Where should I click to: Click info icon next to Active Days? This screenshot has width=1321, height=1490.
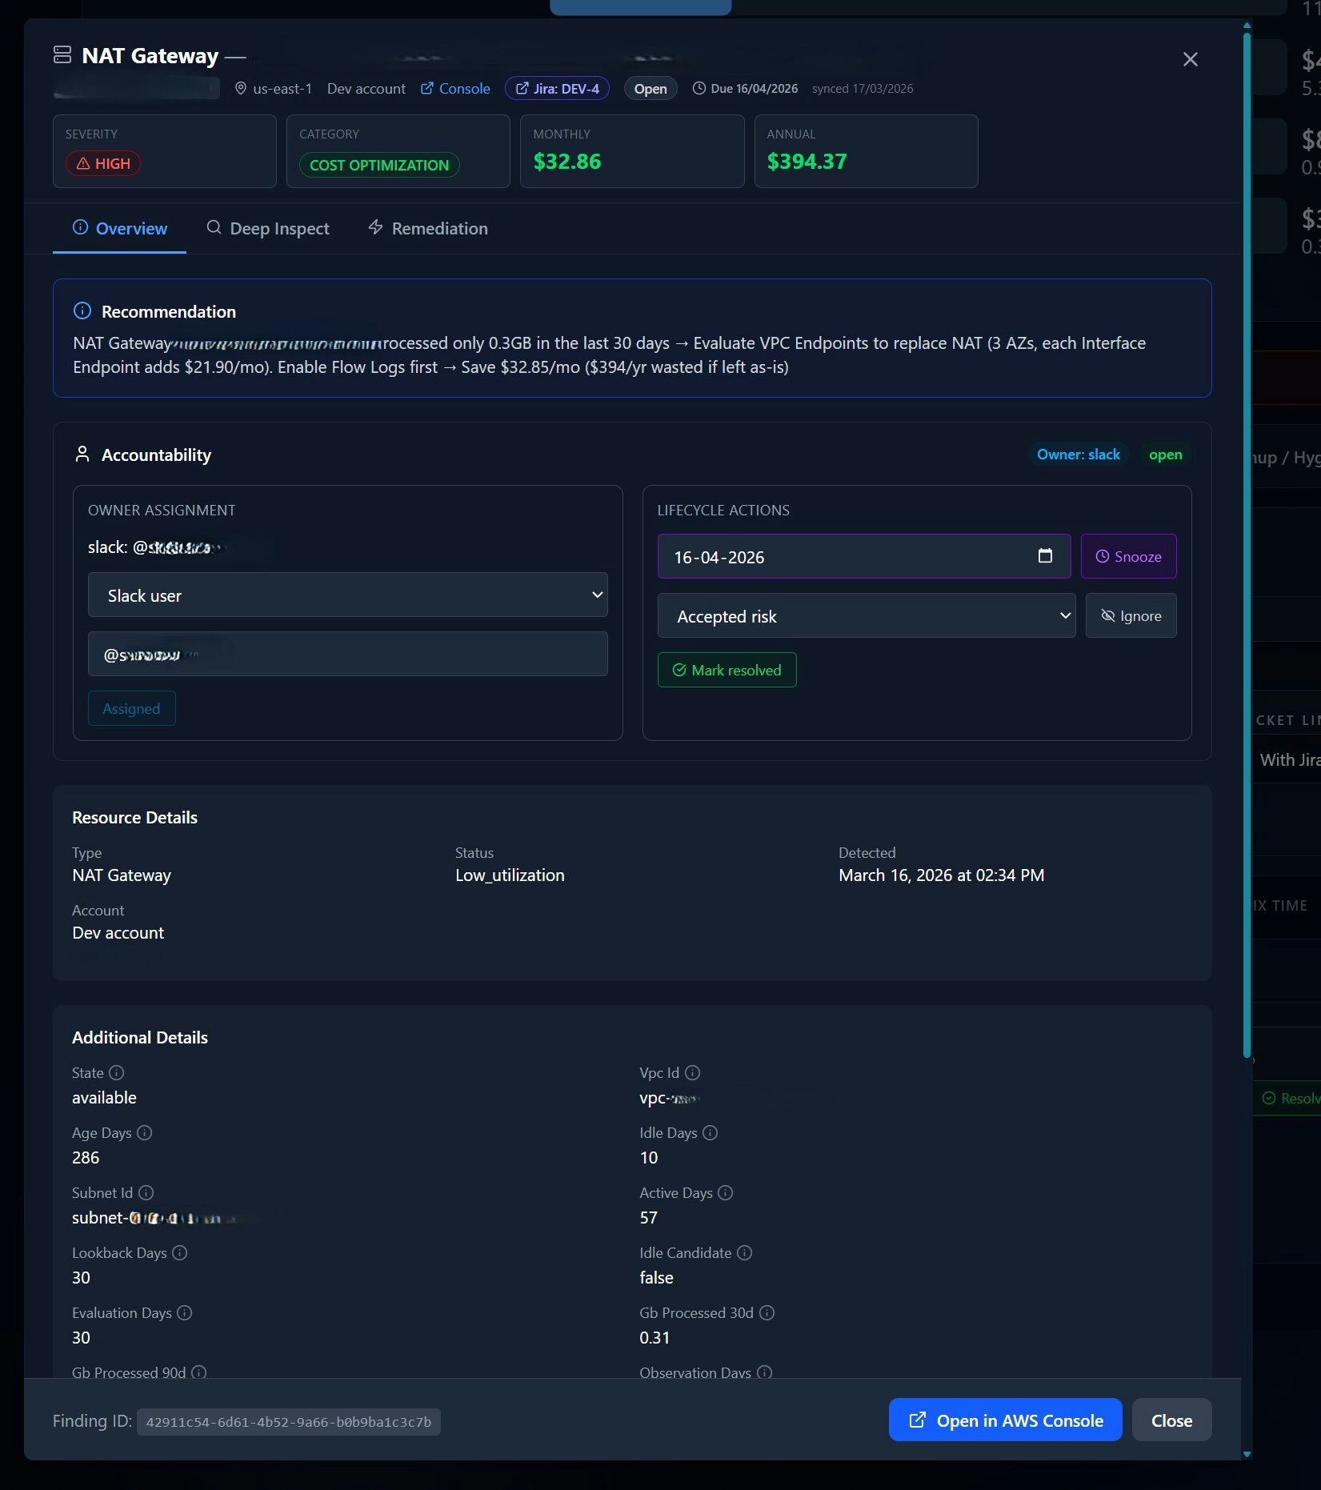pyautogui.click(x=726, y=1193)
